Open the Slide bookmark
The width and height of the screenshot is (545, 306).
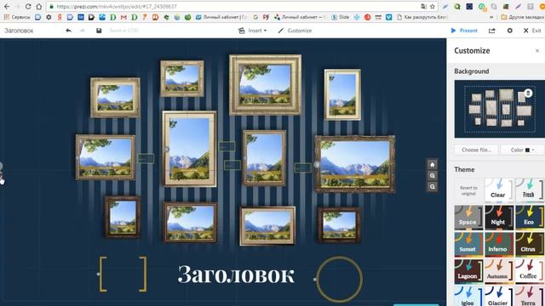(341, 17)
